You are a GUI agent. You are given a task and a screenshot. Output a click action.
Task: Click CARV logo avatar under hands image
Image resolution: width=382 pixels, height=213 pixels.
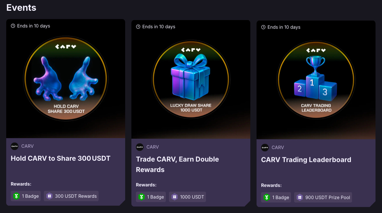14,146
